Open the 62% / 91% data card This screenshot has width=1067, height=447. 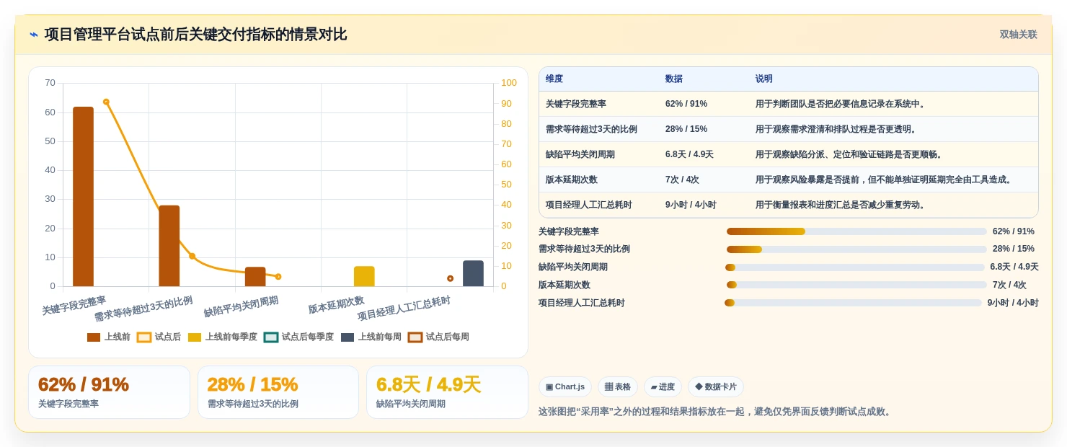tap(109, 392)
